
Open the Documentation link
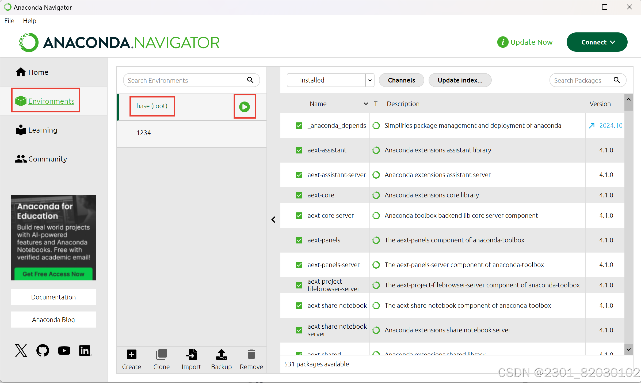point(54,297)
